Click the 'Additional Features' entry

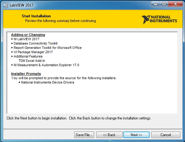coord(28,56)
